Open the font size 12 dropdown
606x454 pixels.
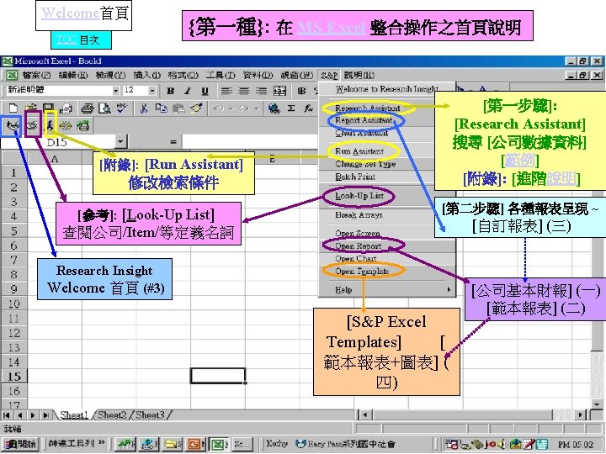[152, 91]
